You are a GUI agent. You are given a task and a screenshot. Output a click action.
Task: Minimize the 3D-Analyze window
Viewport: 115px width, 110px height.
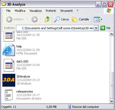click(x=98, y=4)
